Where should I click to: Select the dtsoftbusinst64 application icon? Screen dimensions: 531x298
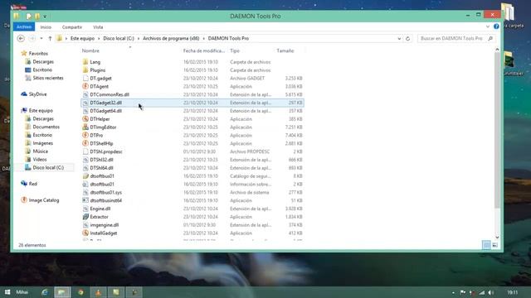coord(85,200)
